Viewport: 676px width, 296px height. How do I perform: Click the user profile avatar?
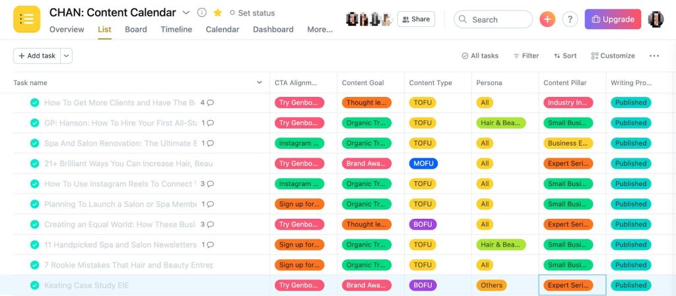tap(656, 19)
